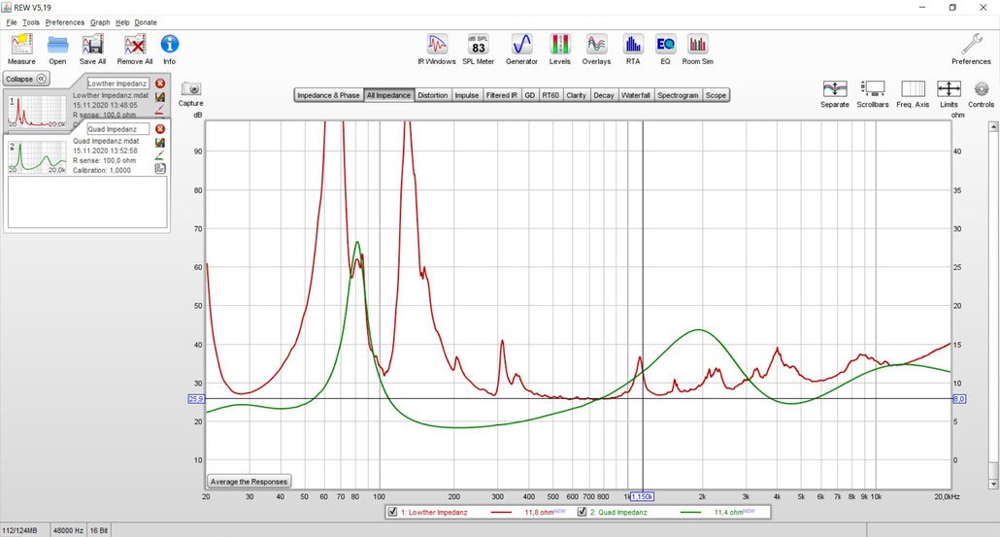Open the RTA window
This screenshot has width=1000, height=537.
633,46
